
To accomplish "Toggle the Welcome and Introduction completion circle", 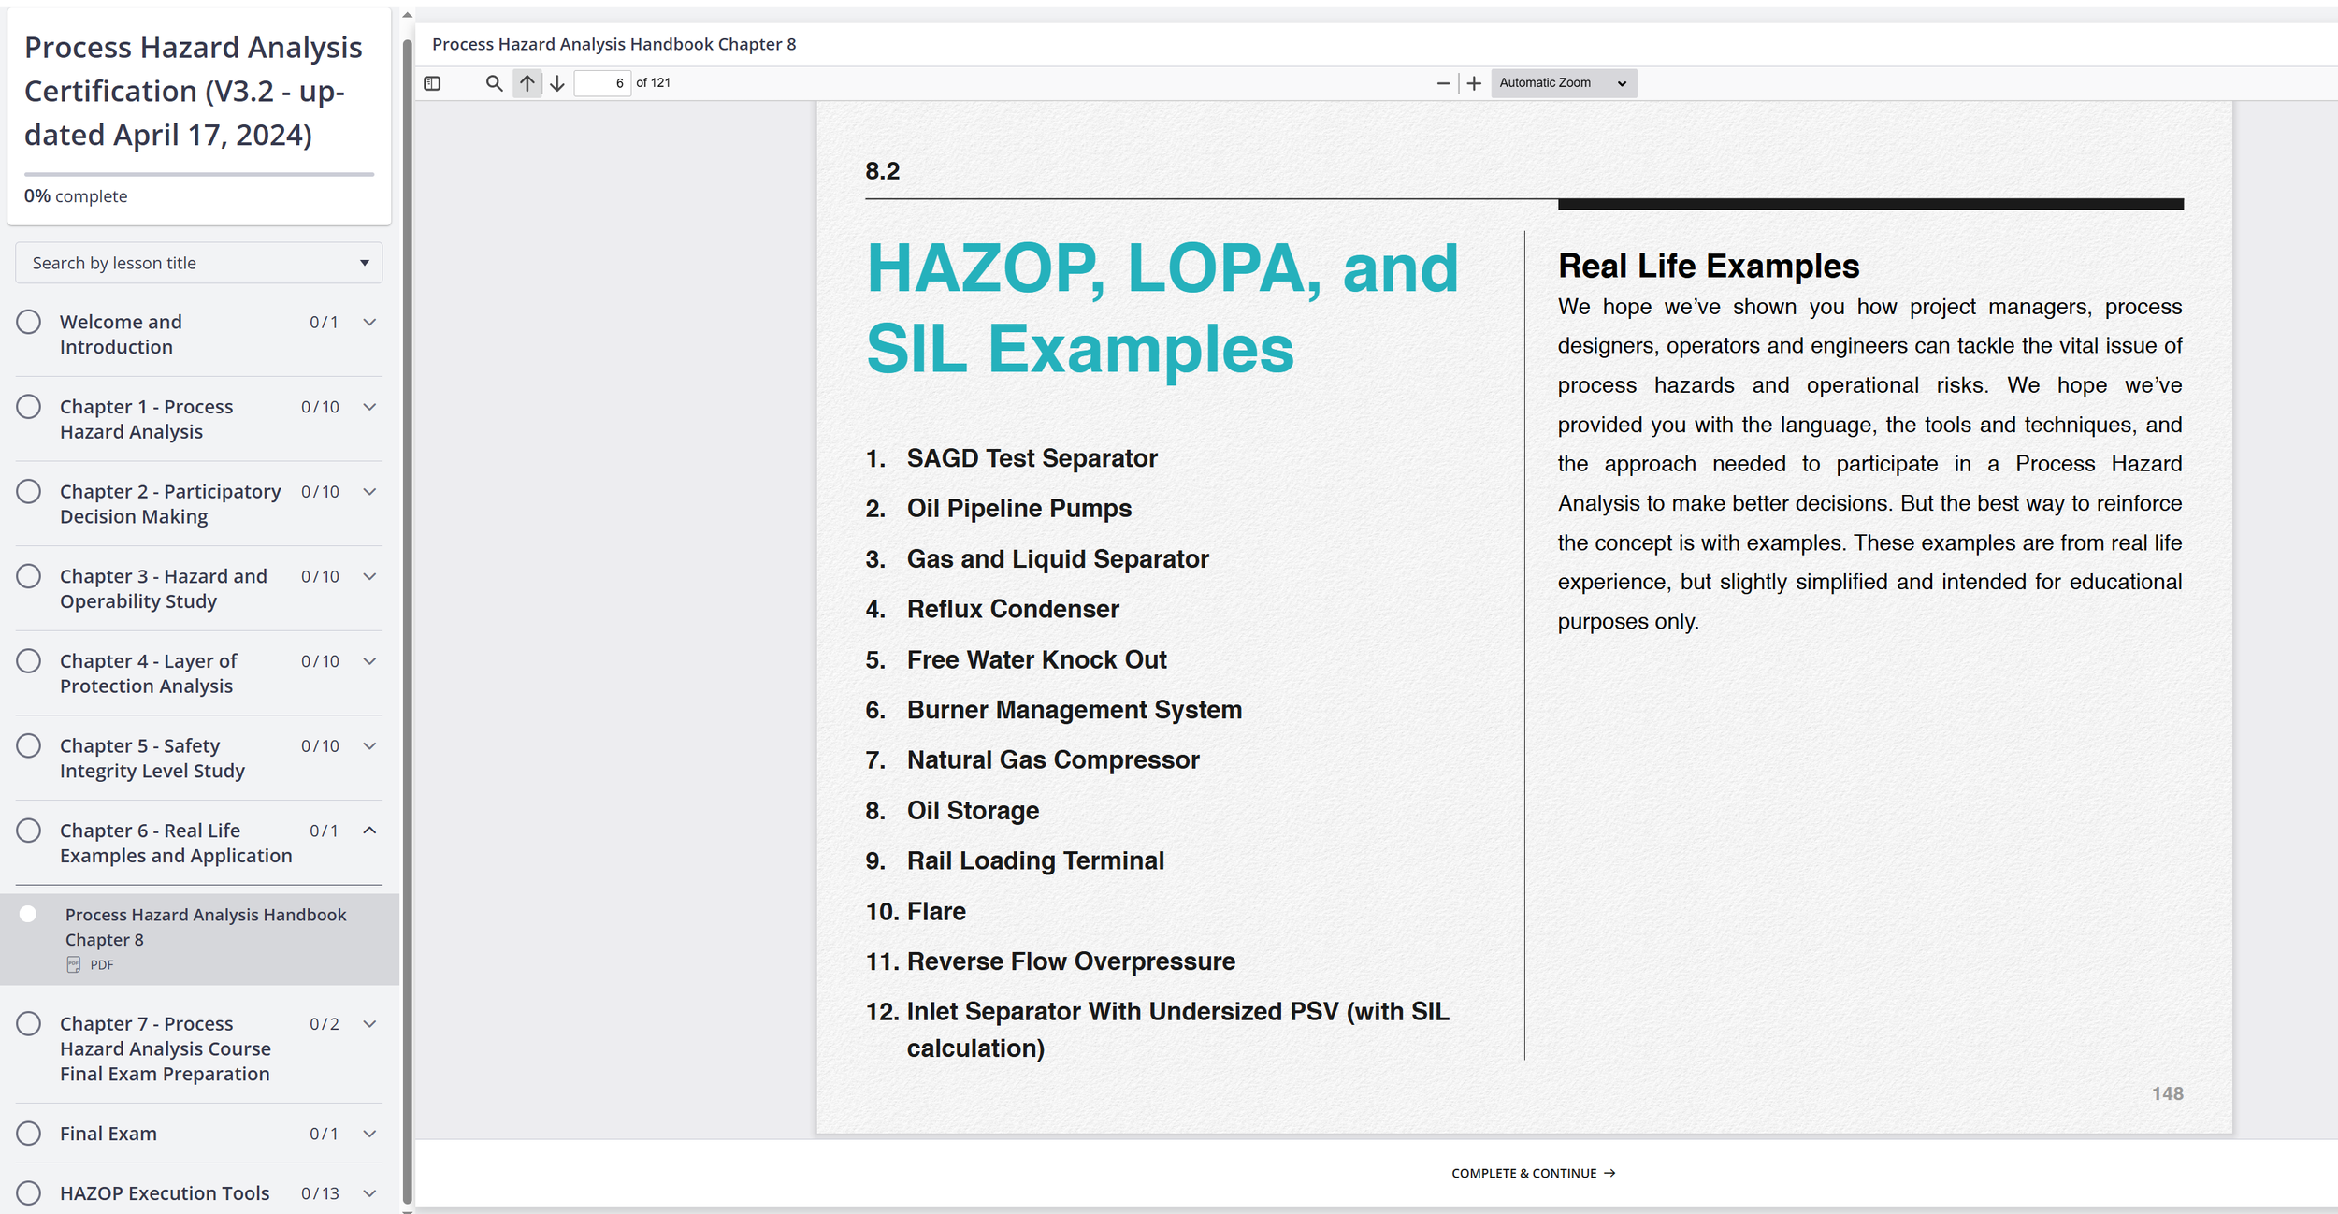I will (29, 322).
